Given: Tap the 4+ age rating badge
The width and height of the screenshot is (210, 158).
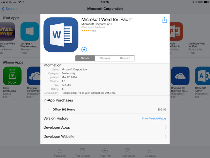Looking at the screenshot, I should click(x=131, y=20).
